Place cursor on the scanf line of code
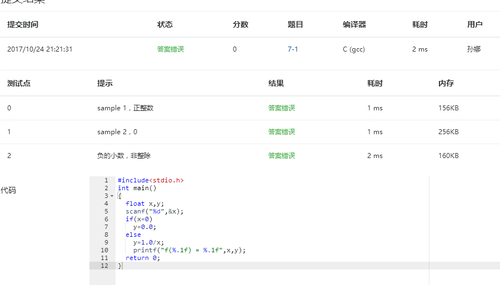Image resolution: width=500 pixels, height=285 pixels. pos(154,211)
